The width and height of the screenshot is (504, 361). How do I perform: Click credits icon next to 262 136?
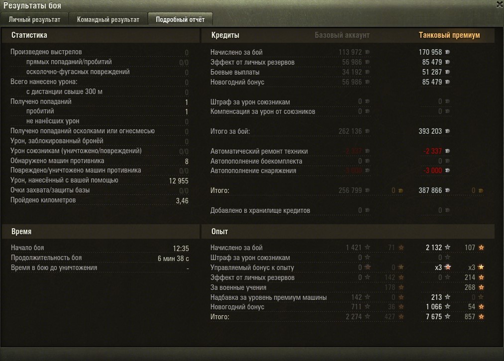(x=367, y=131)
